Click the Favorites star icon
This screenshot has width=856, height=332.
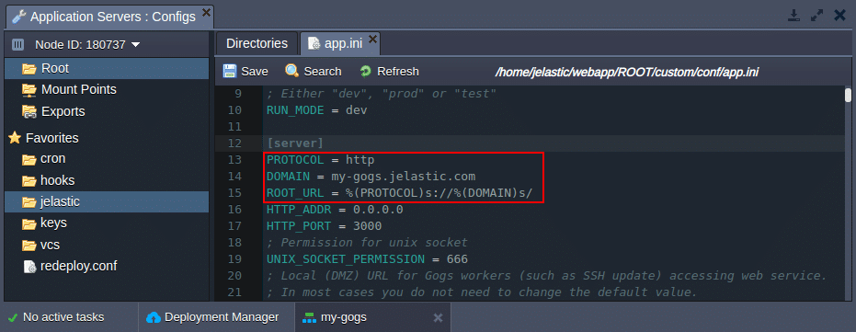click(15, 138)
